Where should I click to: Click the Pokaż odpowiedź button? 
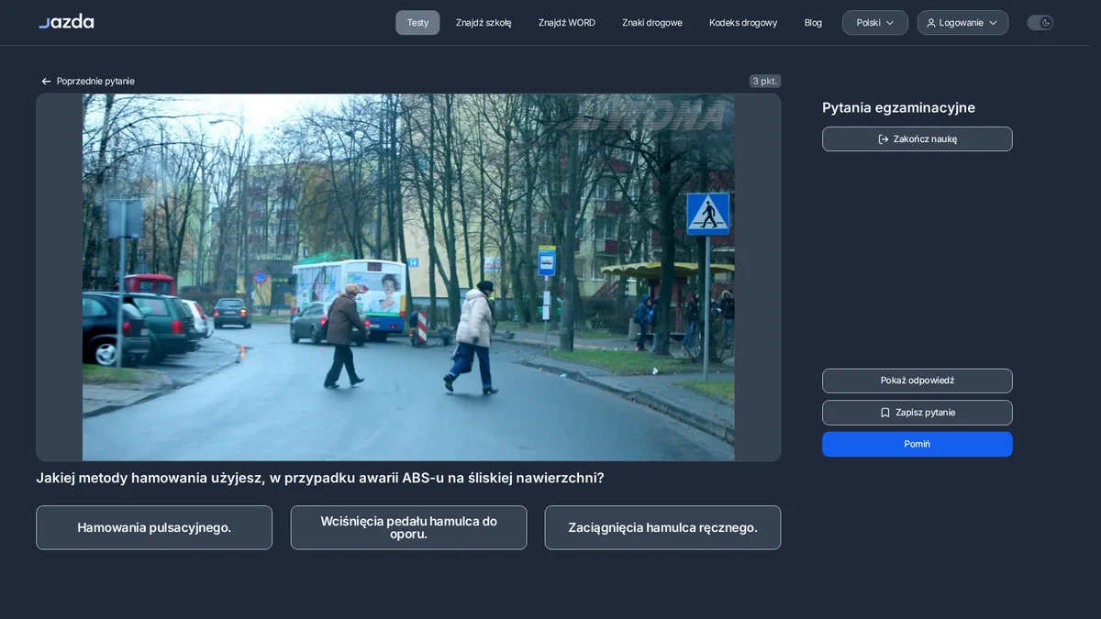coord(917,381)
